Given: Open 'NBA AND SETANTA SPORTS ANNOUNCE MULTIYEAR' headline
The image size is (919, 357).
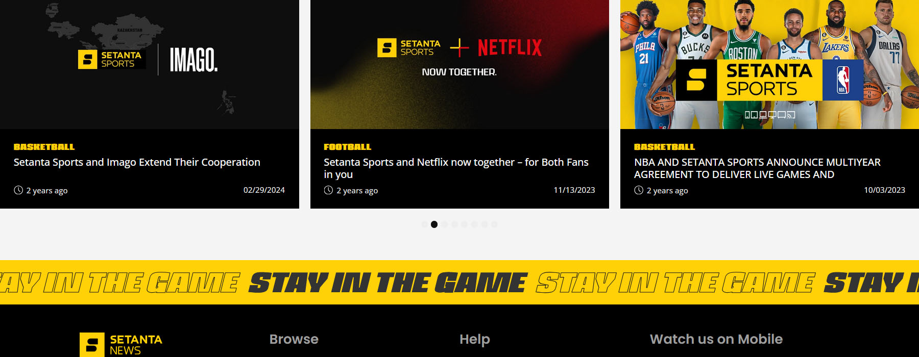Looking at the screenshot, I should click(757, 168).
